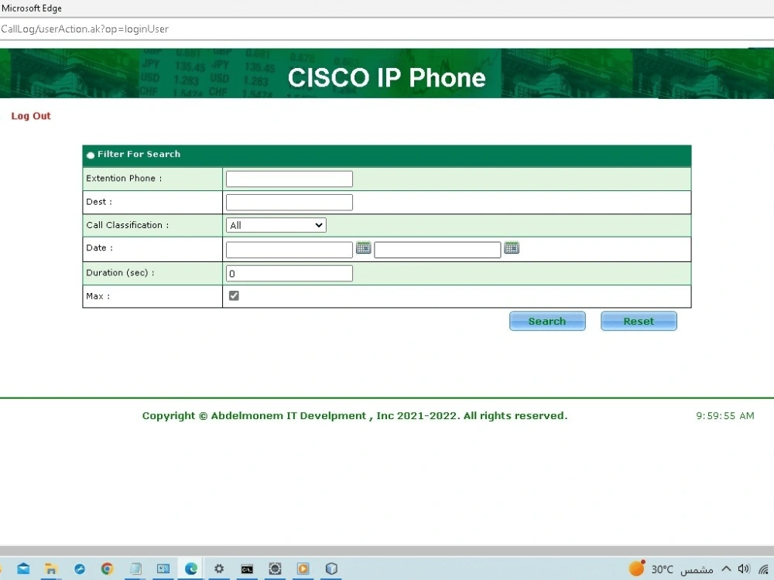
Task: Open the volume speaker control
Action: (x=744, y=568)
